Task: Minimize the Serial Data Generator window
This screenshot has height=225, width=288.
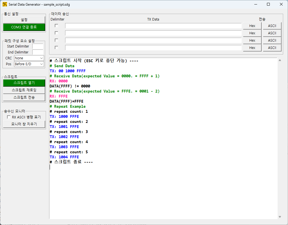Action: 256,4
